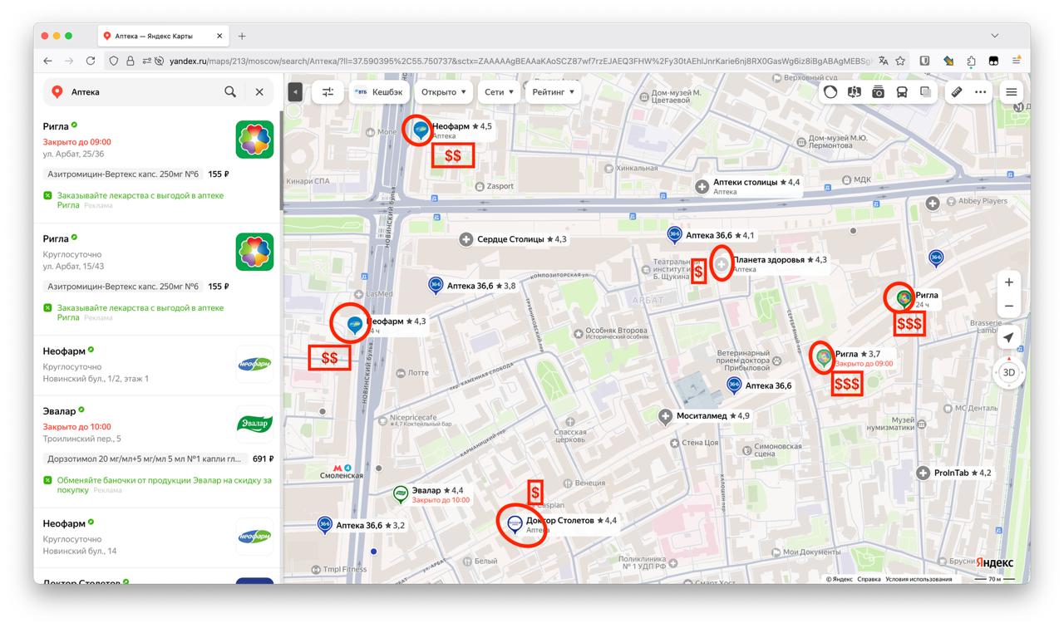Screen dimensions: 1064x628
Task: Open the Неофарм listing at Новинский бул., 1/2
Action: point(158,365)
